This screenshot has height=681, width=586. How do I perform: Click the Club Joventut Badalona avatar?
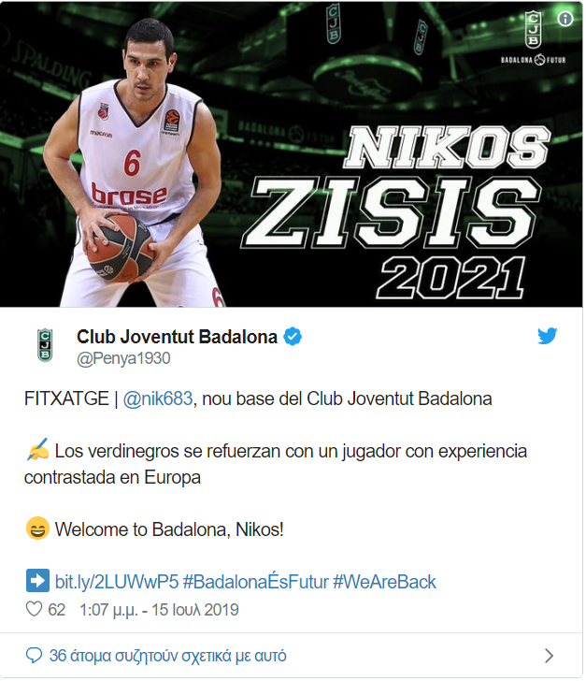click(x=45, y=346)
